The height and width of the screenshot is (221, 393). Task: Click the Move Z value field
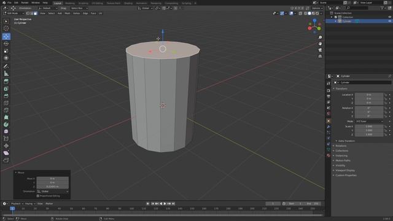click(53, 187)
